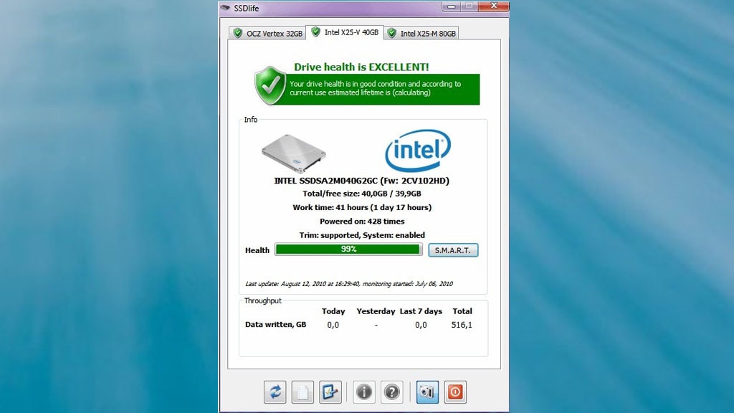Click 'Trim: supported, System: enabled' text
Screen dimensions: 734x413
362,235
